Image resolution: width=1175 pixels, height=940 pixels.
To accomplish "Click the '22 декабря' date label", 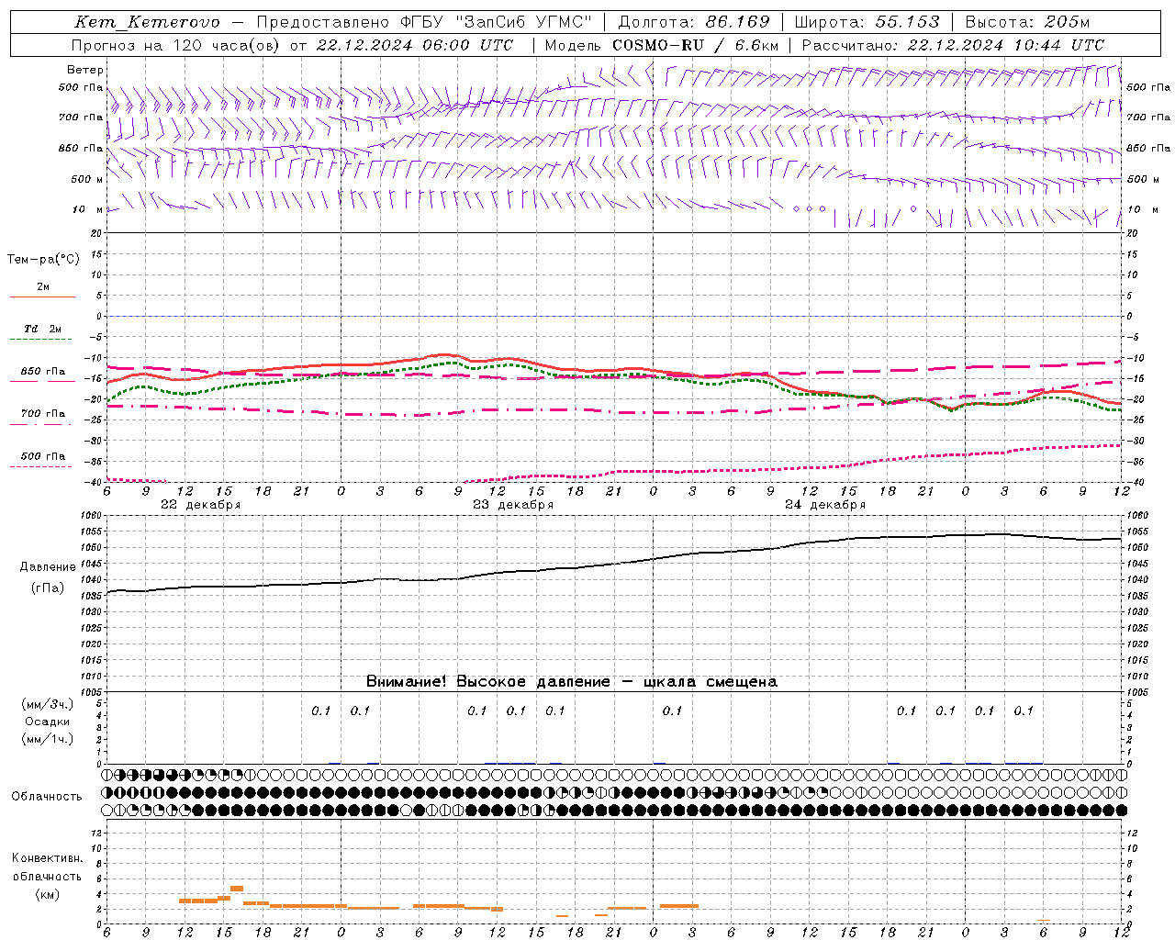I will [201, 505].
